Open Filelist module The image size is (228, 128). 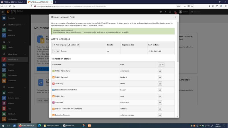pyautogui.click(x=15, y=48)
